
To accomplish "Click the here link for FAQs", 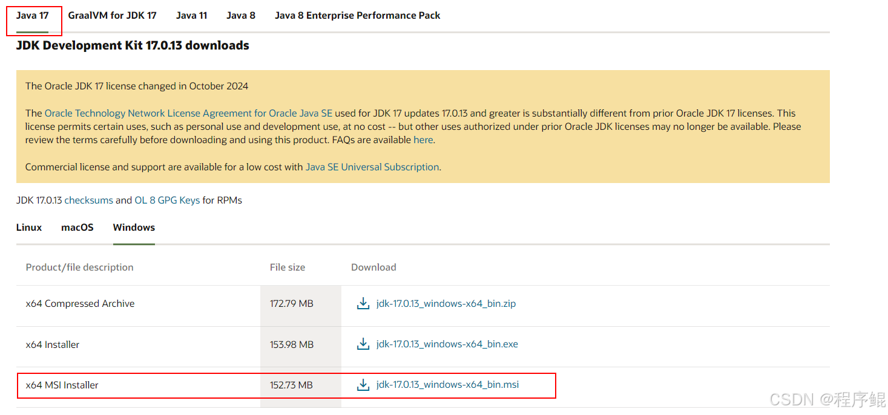I will [x=423, y=140].
